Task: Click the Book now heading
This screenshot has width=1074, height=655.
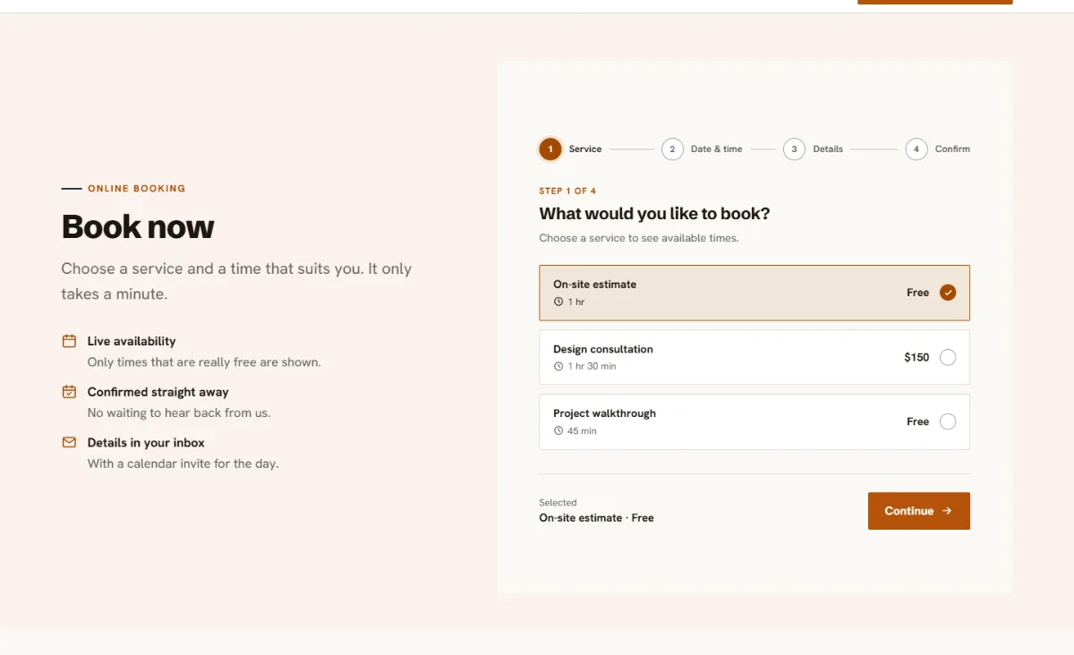Action: pos(138,227)
